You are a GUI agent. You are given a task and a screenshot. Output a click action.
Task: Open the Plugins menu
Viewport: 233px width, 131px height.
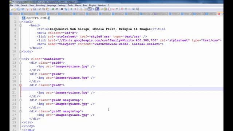pos(92,5)
